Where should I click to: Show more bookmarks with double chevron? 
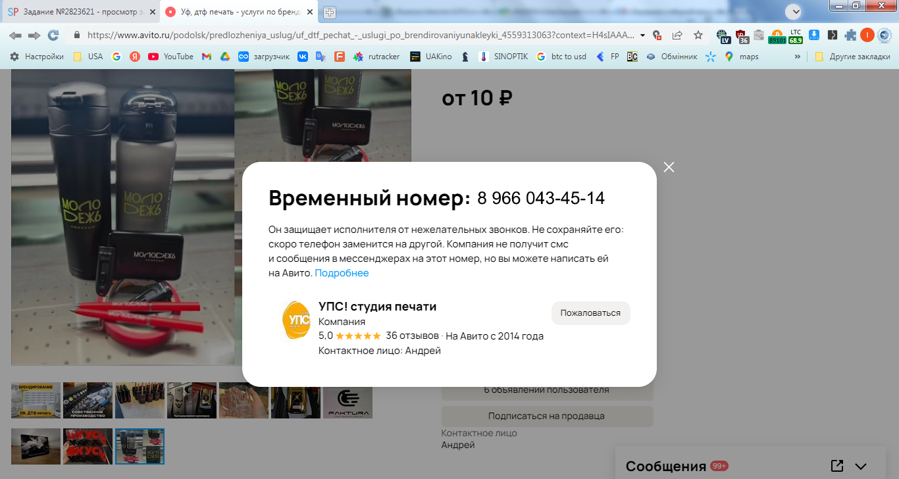click(x=798, y=57)
